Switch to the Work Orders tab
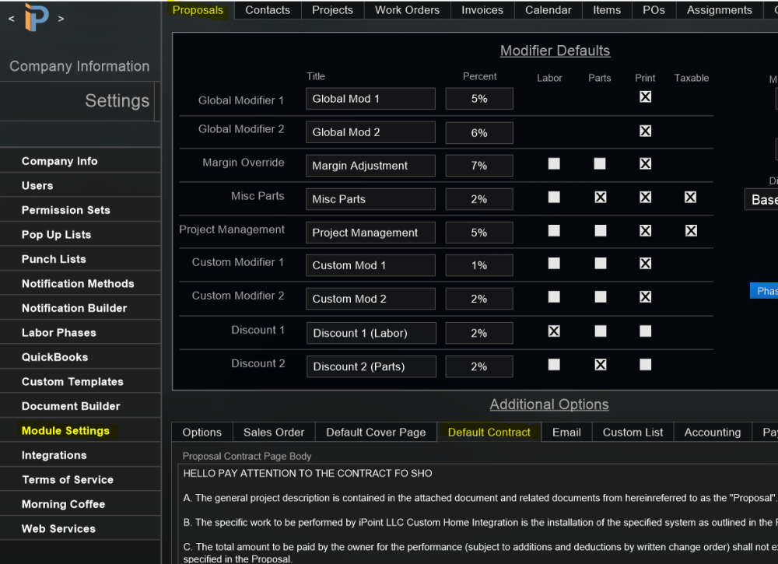The image size is (778, 564). tap(407, 10)
